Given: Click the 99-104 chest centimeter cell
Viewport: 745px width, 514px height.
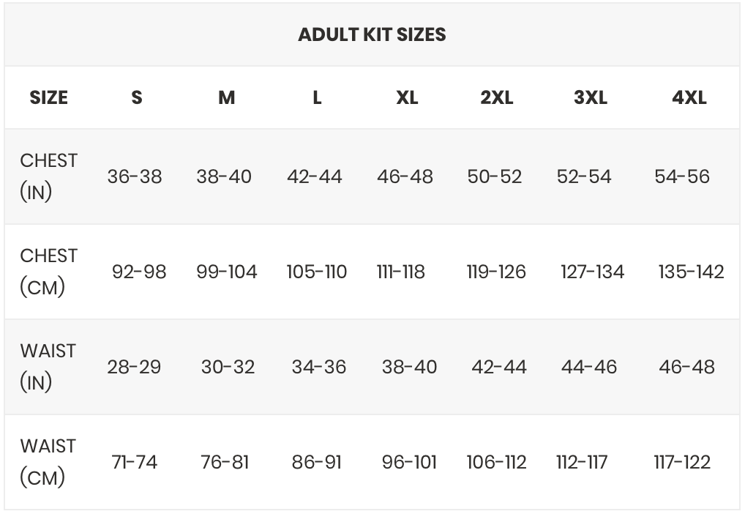Looking at the screenshot, I should (x=227, y=272).
